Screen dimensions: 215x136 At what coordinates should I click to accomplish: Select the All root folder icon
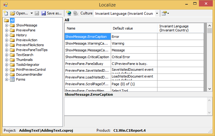pos(6,20)
